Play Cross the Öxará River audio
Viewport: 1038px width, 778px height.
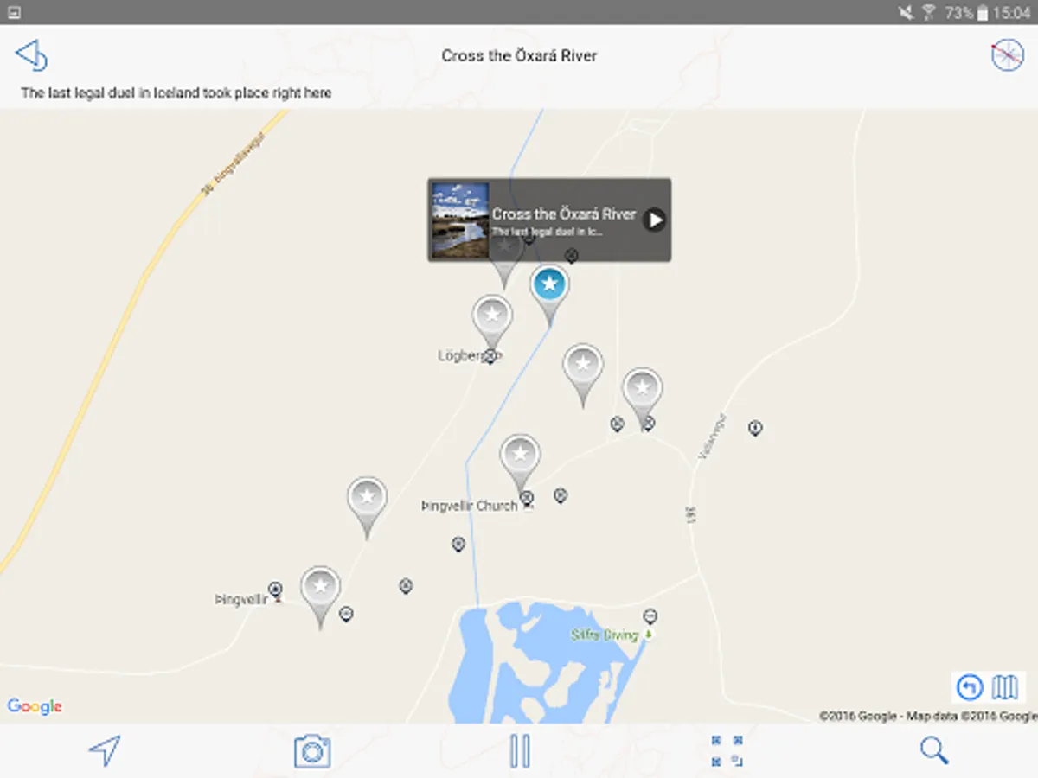[655, 220]
